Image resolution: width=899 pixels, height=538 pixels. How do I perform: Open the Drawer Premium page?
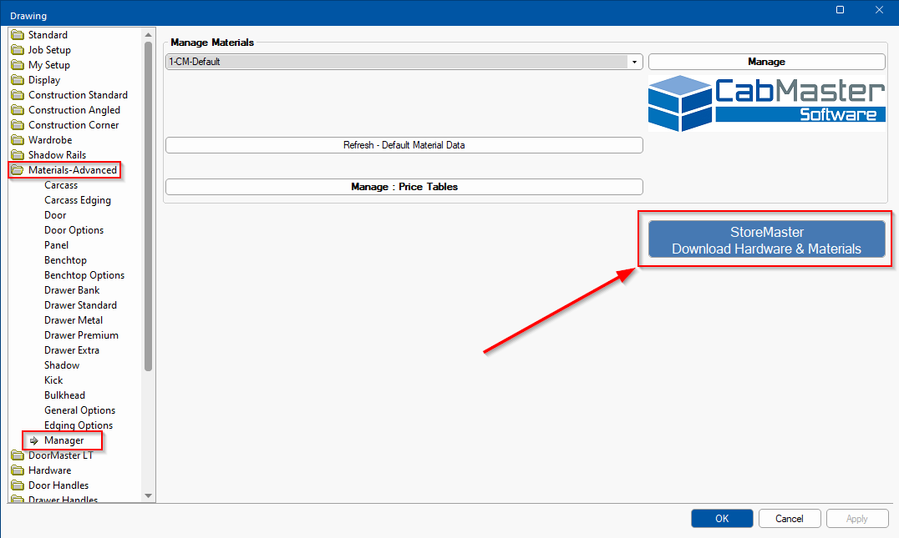(x=81, y=334)
